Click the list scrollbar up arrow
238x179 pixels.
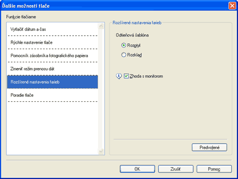(x=101, y=26)
